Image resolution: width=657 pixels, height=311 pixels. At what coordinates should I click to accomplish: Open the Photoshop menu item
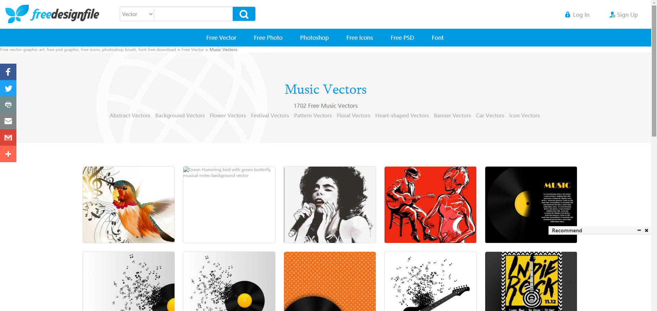click(x=314, y=38)
